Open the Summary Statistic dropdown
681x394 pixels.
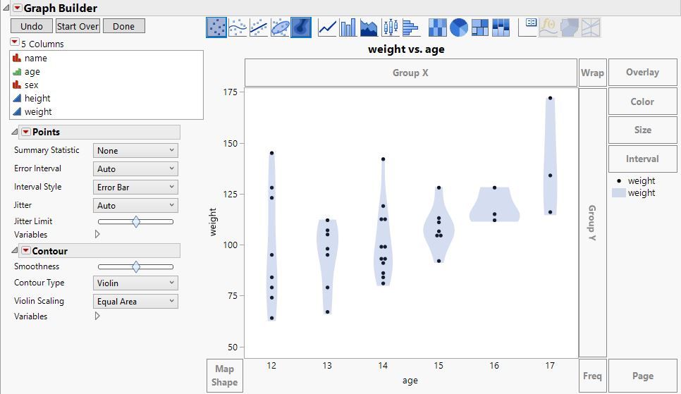point(135,150)
